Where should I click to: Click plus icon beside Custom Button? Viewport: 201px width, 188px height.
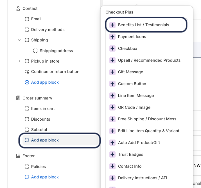(x=112, y=84)
